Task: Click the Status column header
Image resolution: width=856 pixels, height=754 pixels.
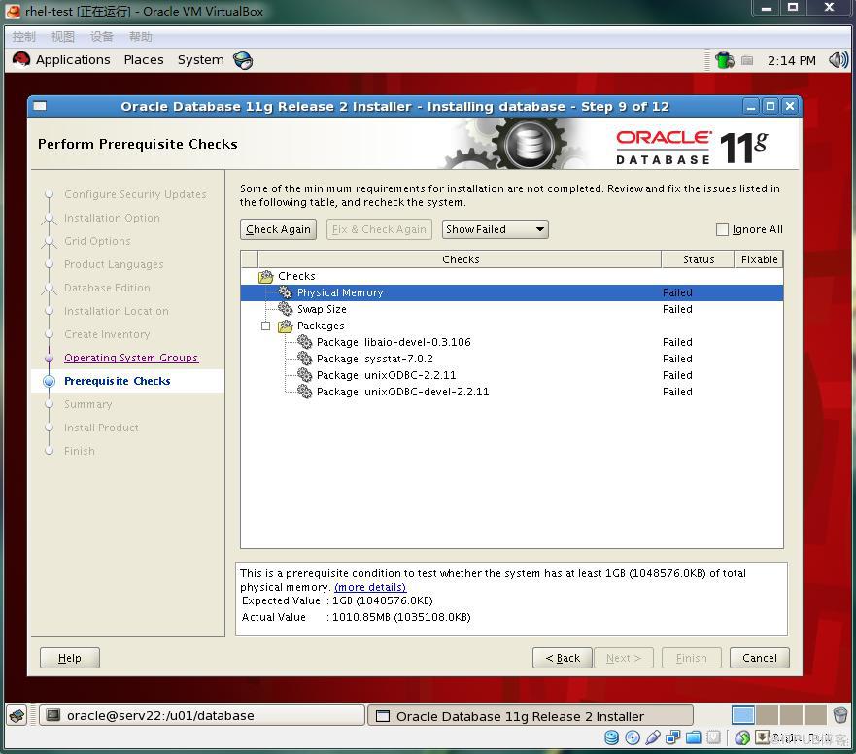Action: pyautogui.click(x=699, y=259)
